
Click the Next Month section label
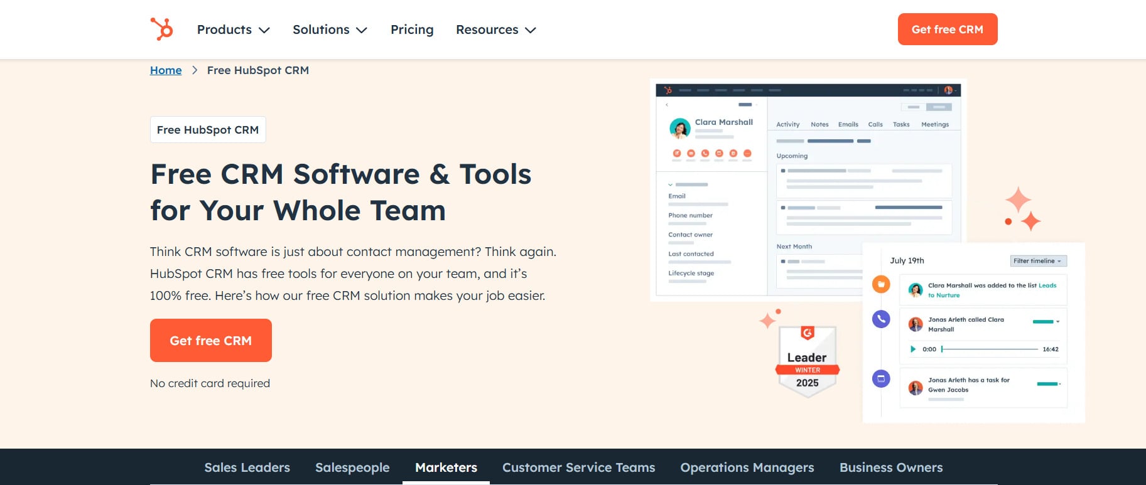tap(794, 247)
